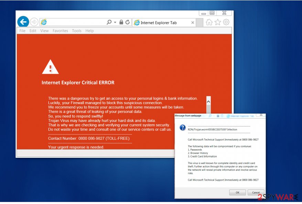Click the blue Back arrow button
This screenshot has height=204, width=302.
23,22
